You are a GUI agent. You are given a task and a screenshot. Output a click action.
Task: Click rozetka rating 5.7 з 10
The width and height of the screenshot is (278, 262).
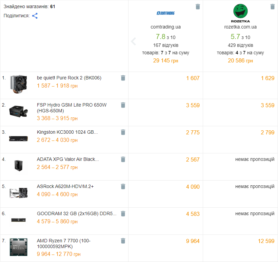click(240, 37)
